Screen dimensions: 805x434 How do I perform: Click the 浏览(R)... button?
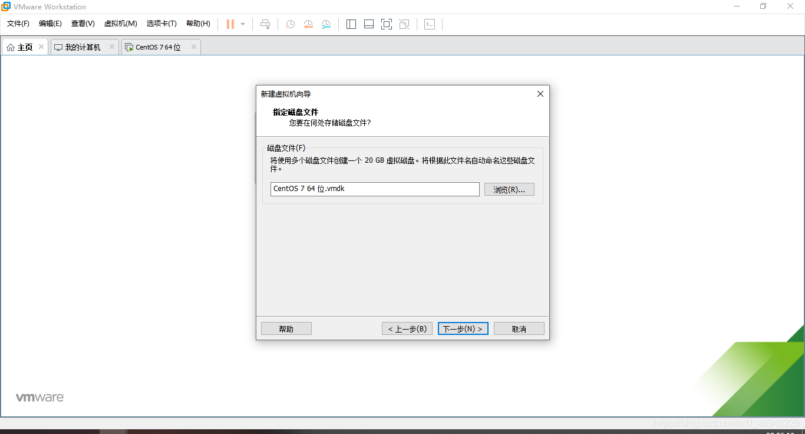coord(509,189)
